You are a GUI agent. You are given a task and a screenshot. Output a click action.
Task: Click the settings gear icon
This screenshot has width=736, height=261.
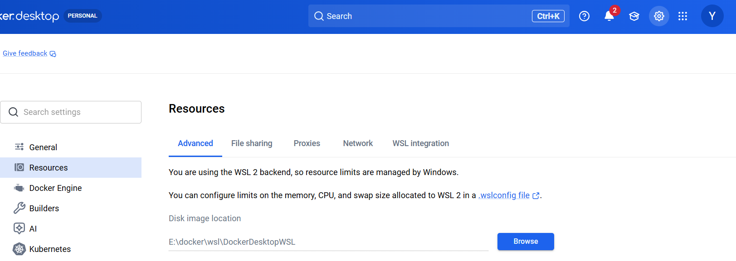[x=659, y=16]
